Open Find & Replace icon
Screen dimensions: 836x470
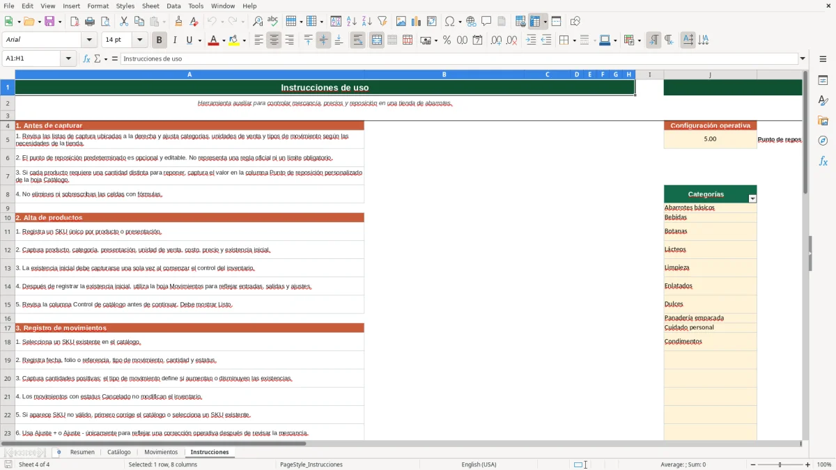pos(258,22)
